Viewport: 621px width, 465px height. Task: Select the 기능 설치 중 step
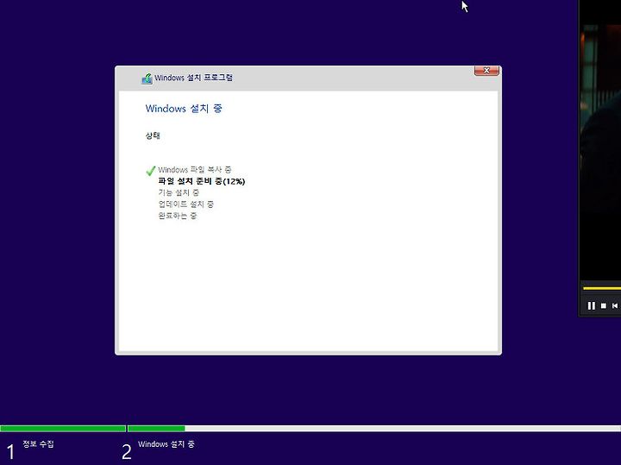coord(179,192)
